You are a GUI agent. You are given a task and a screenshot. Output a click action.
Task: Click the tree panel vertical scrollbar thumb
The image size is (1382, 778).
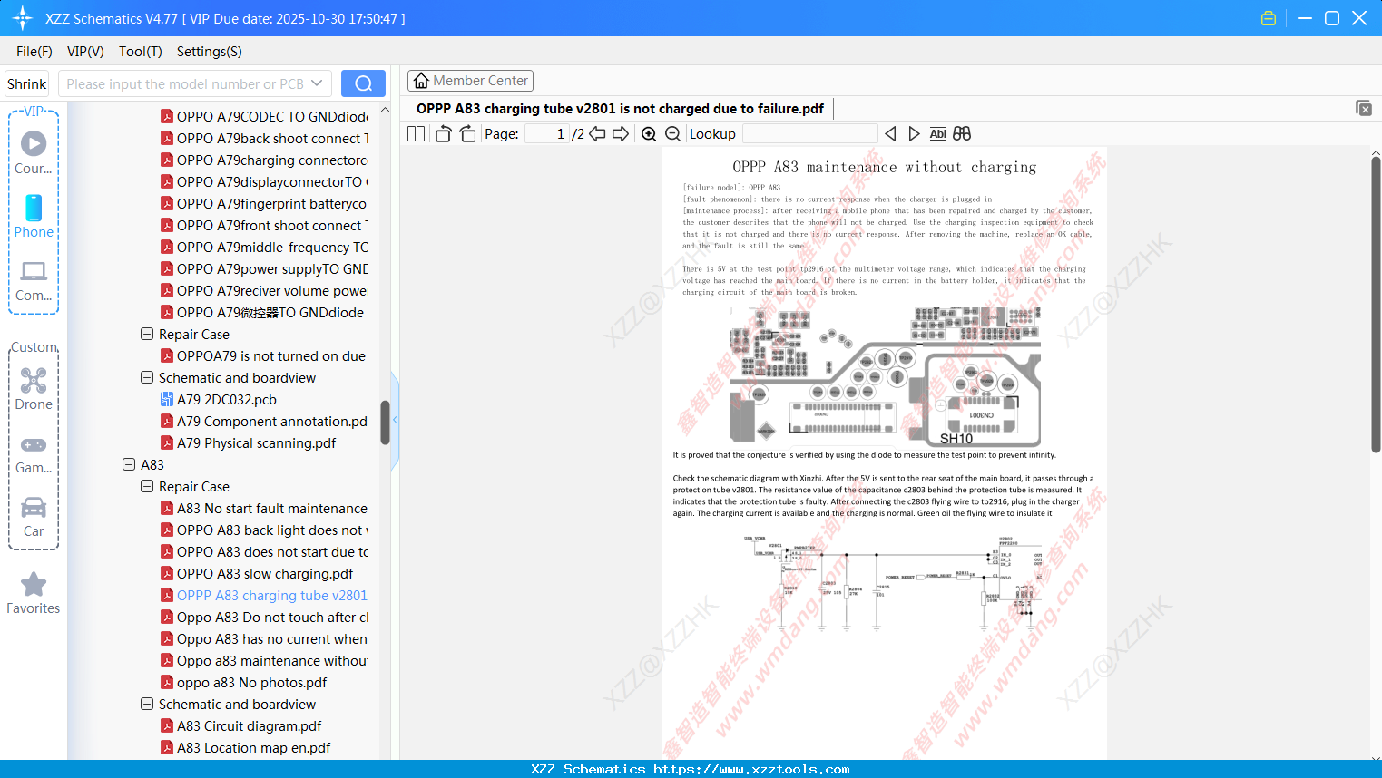[385, 423]
